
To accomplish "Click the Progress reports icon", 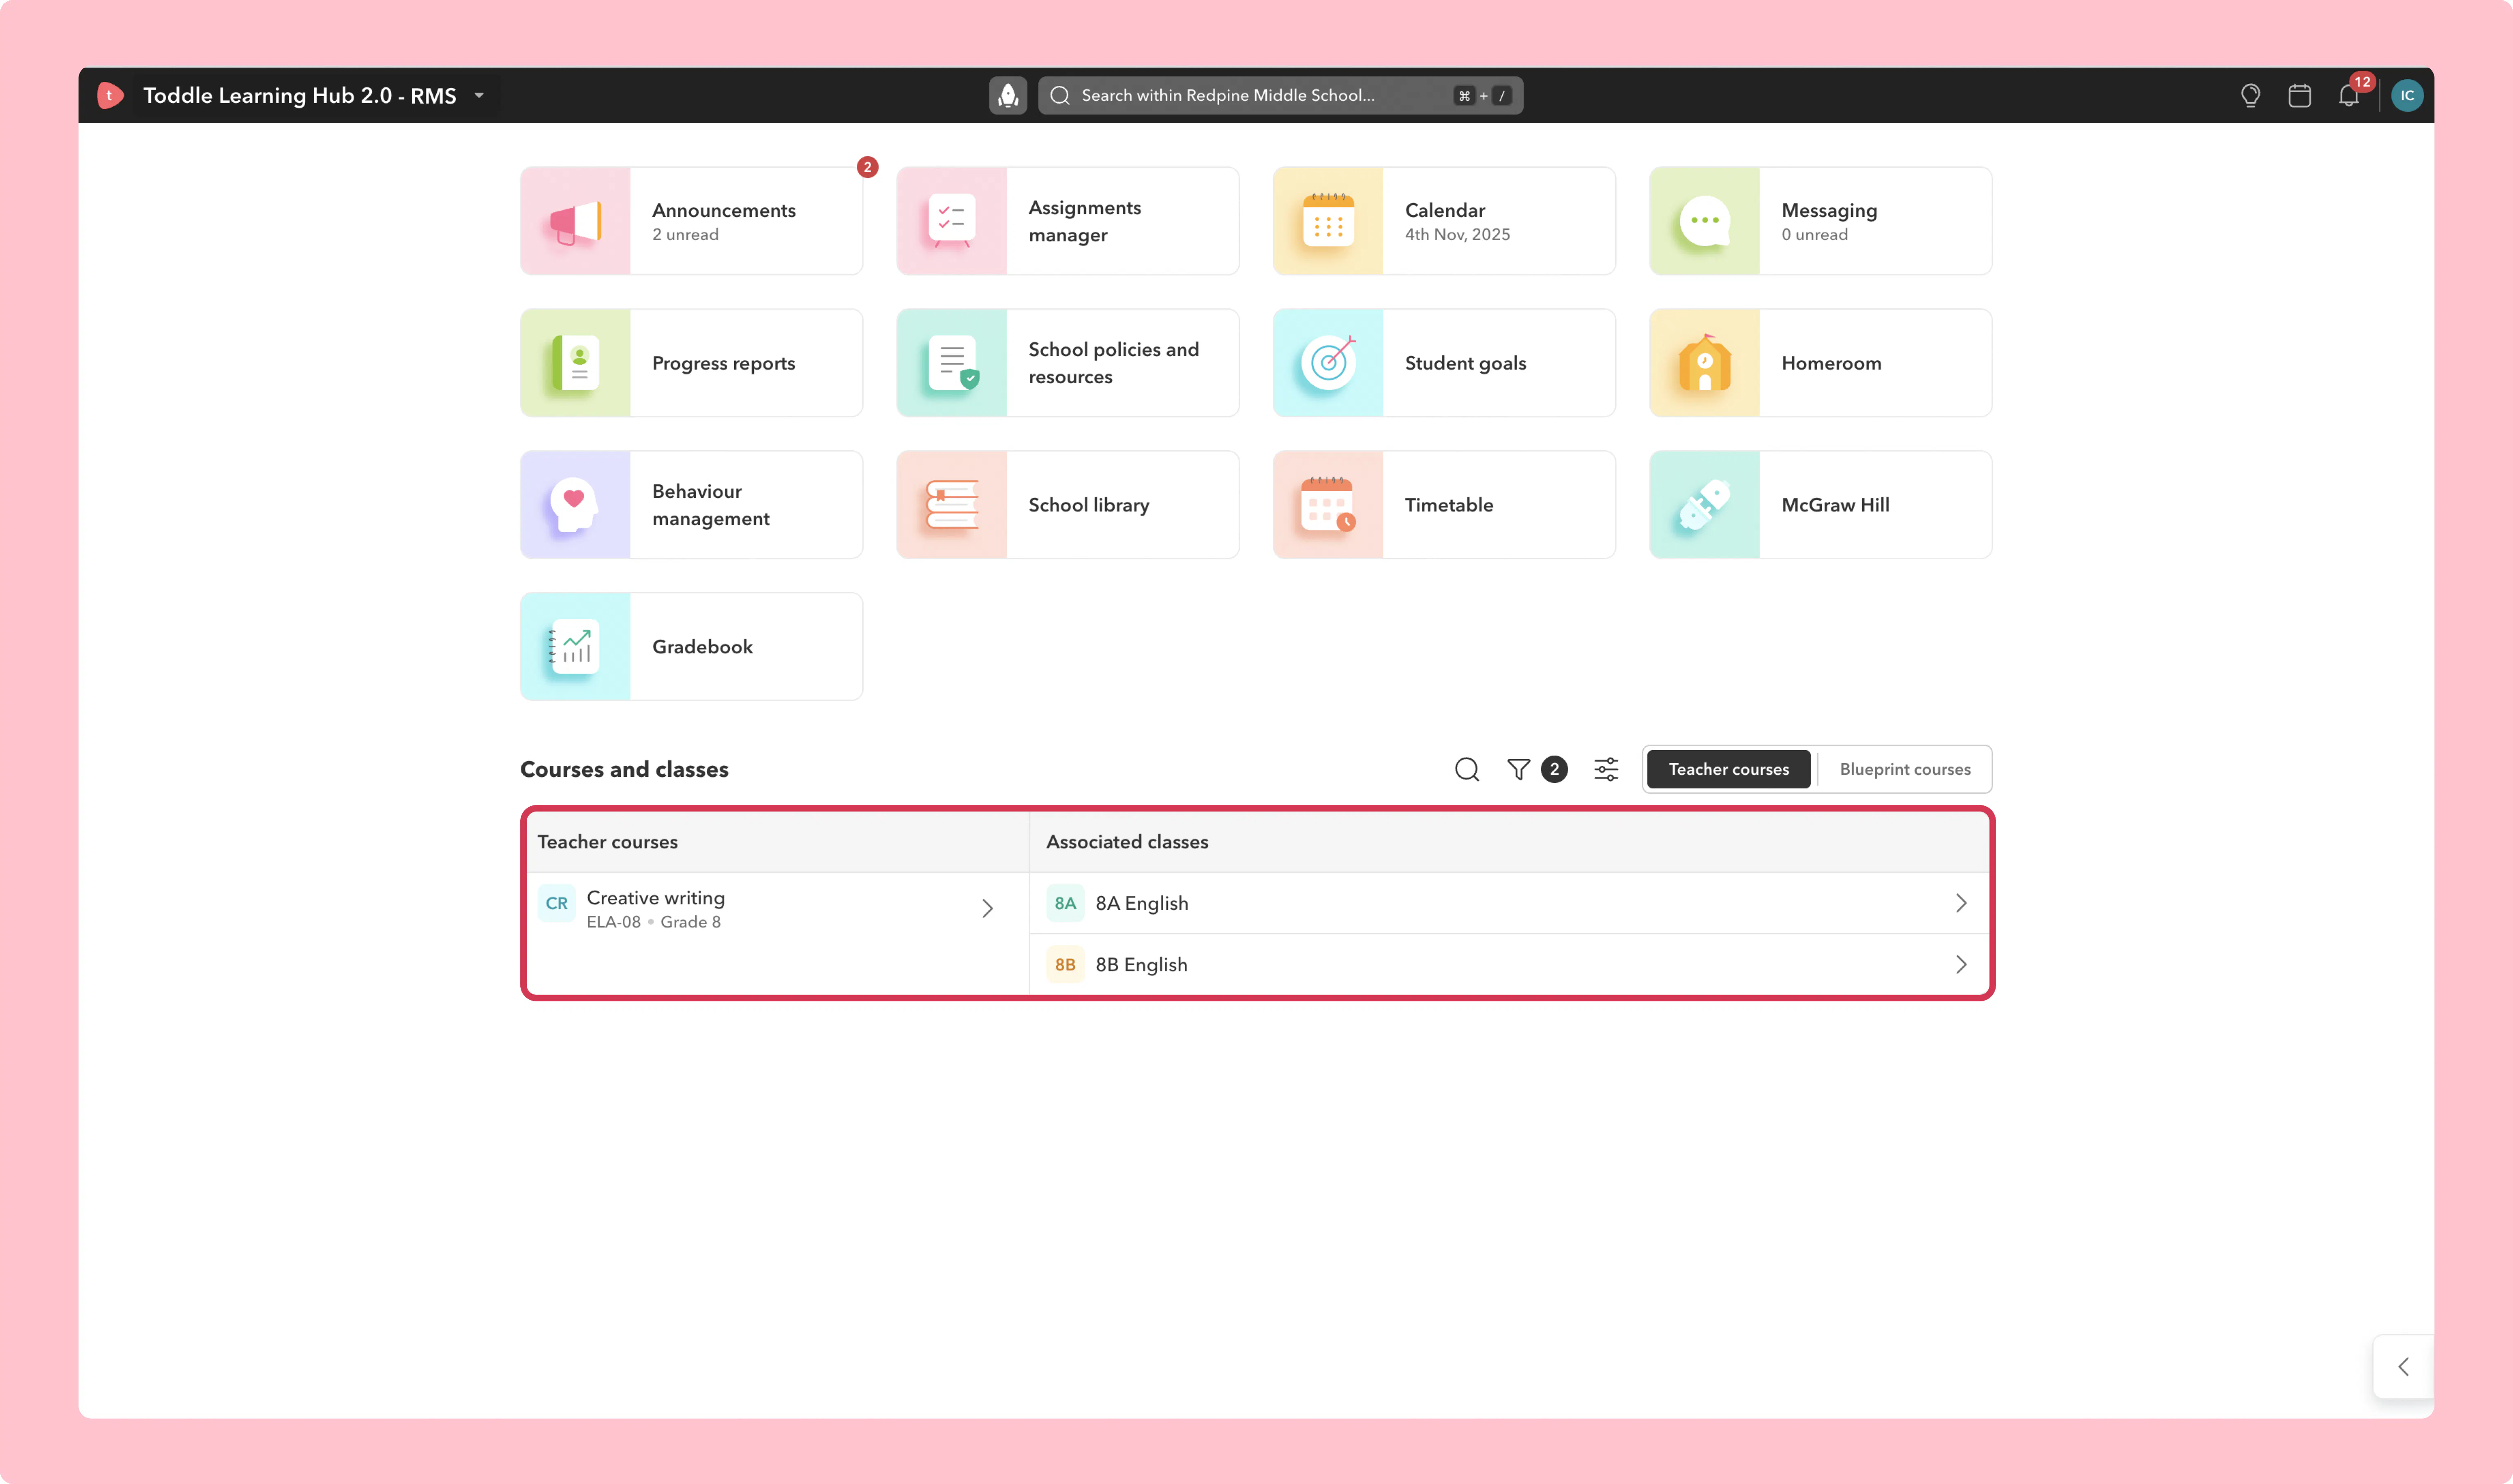I will coord(575,363).
